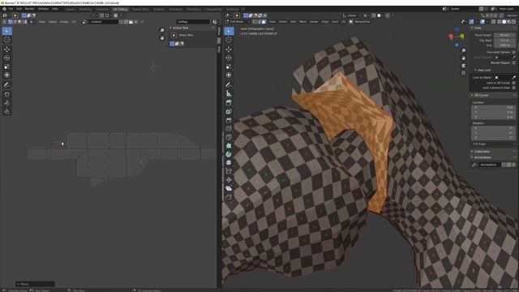Select the 3D viewport Move tool

(229, 49)
